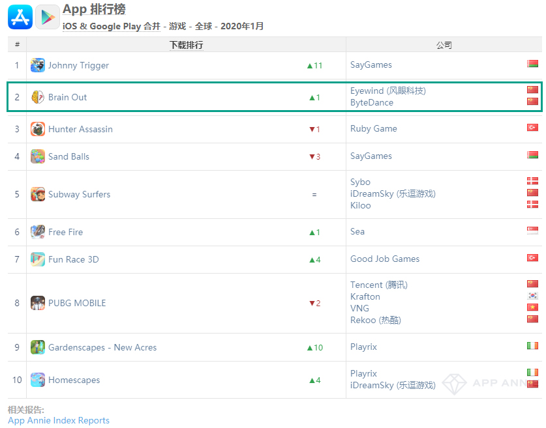546x428 pixels.
Task: Open Playrix company in Homescapes row
Action: (363, 374)
